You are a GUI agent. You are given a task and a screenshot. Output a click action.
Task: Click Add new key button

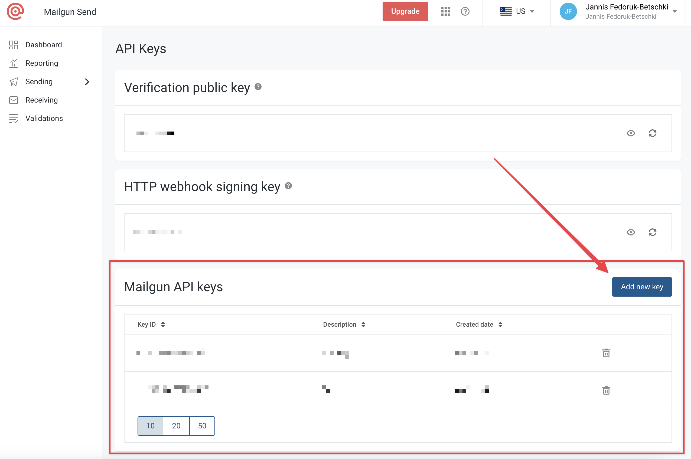click(642, 287)
